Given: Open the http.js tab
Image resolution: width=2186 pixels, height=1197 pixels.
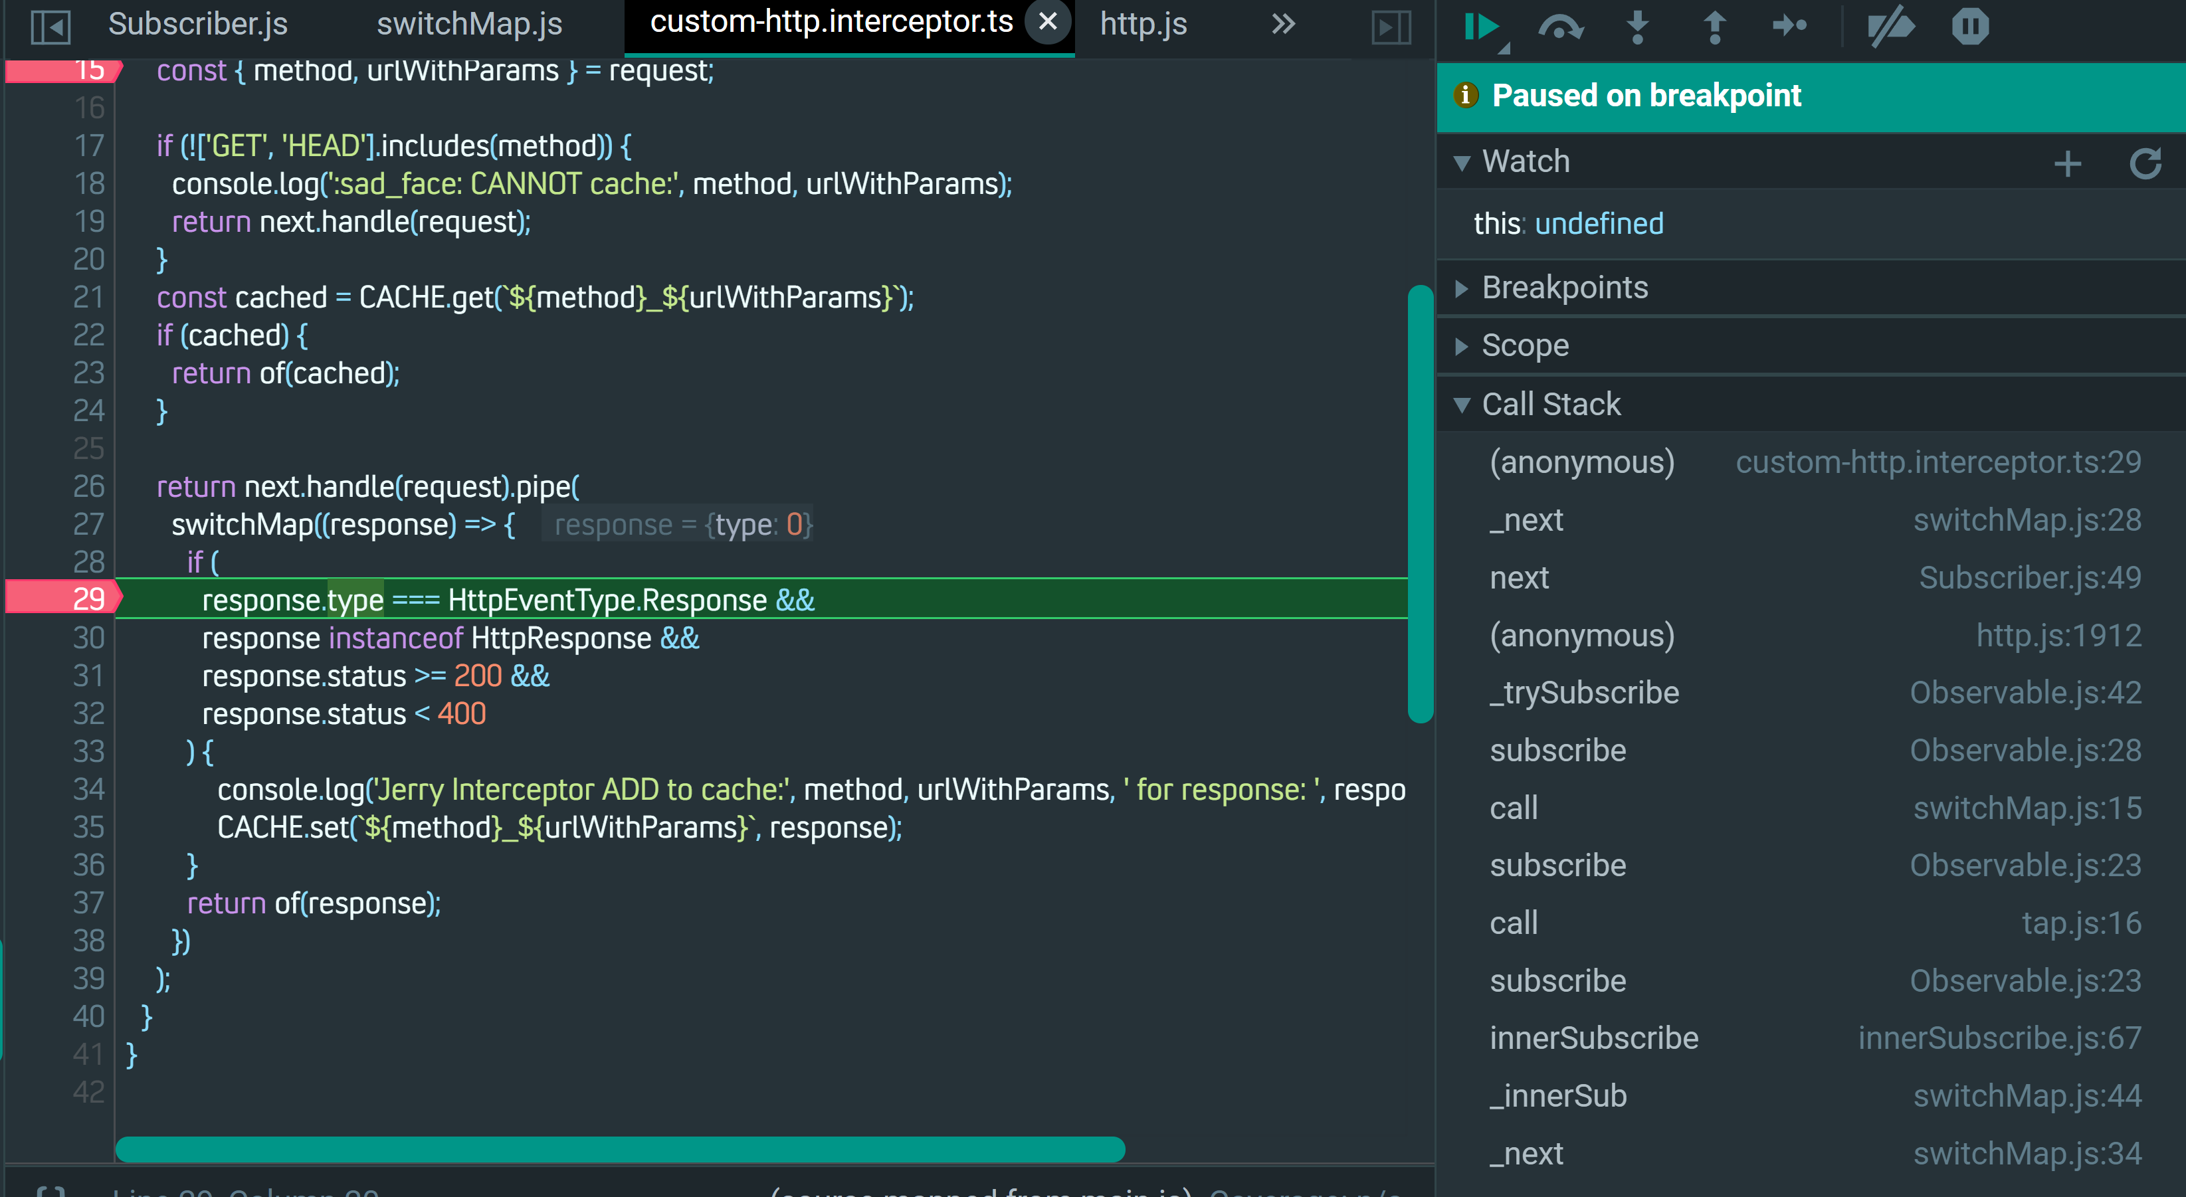Looking at the screenshot, I should pyautogui.click(x=1143, y=25).
